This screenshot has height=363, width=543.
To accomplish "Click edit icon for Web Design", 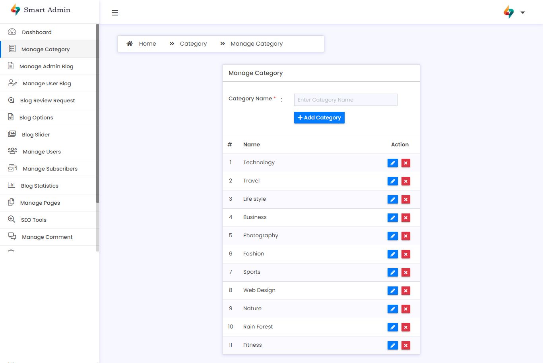I will 392,291.
